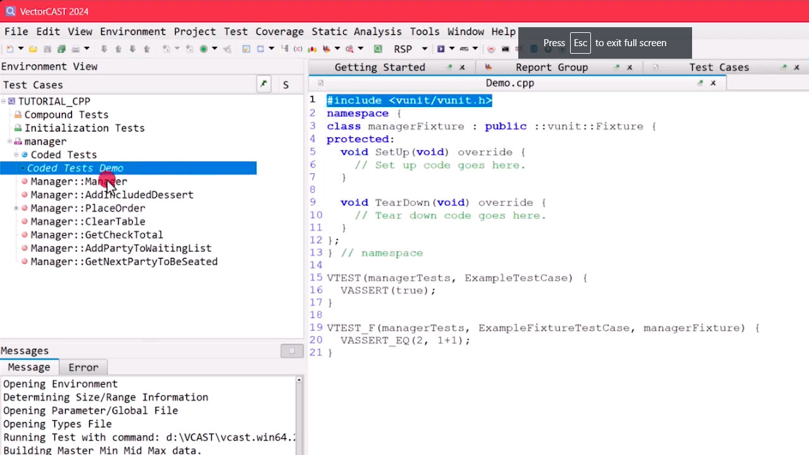The width and height of the screenshot is (809, 455).
Task: Click the VectorCAST app icon in title bar
Action: point(9,11)
